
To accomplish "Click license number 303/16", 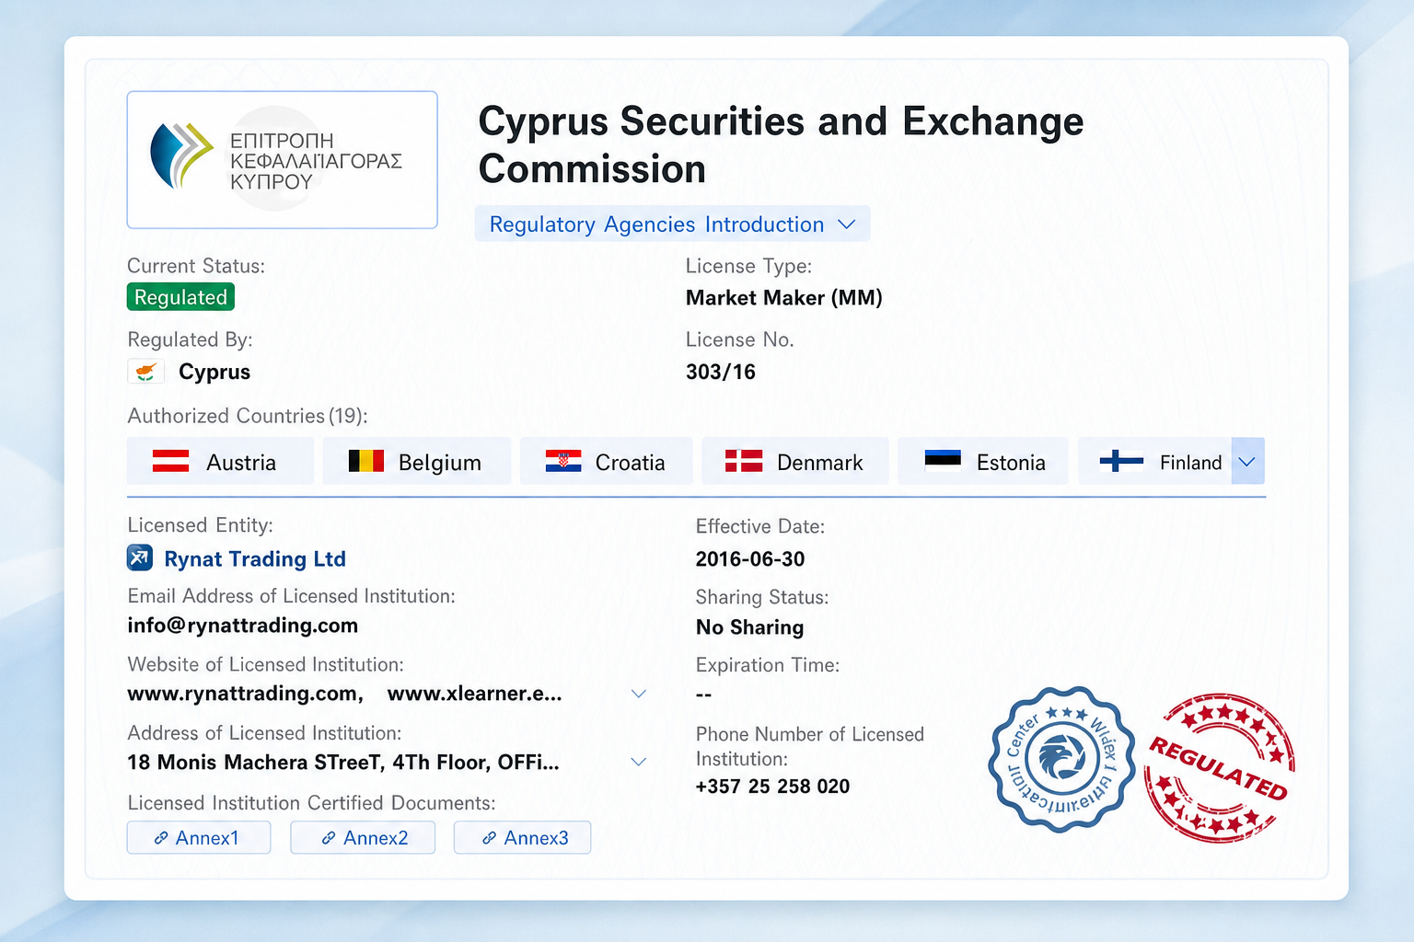I will [x=721, y=372].
